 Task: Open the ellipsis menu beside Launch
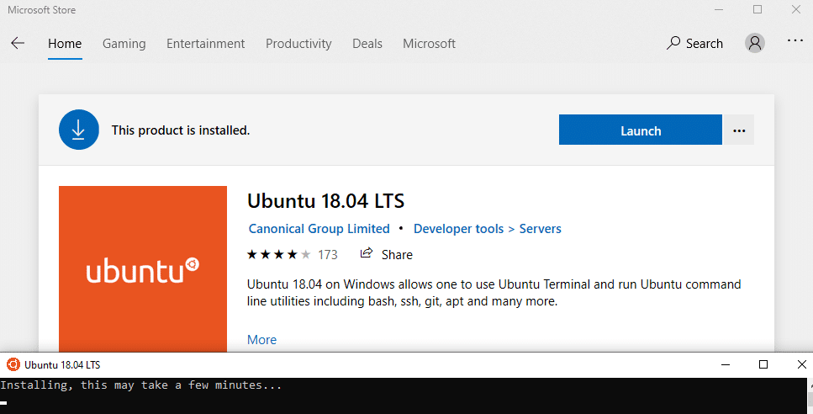pyautogui.click(x=739, y=130)
